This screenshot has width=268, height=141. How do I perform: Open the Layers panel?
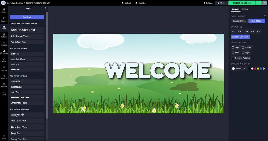(4, 19)
